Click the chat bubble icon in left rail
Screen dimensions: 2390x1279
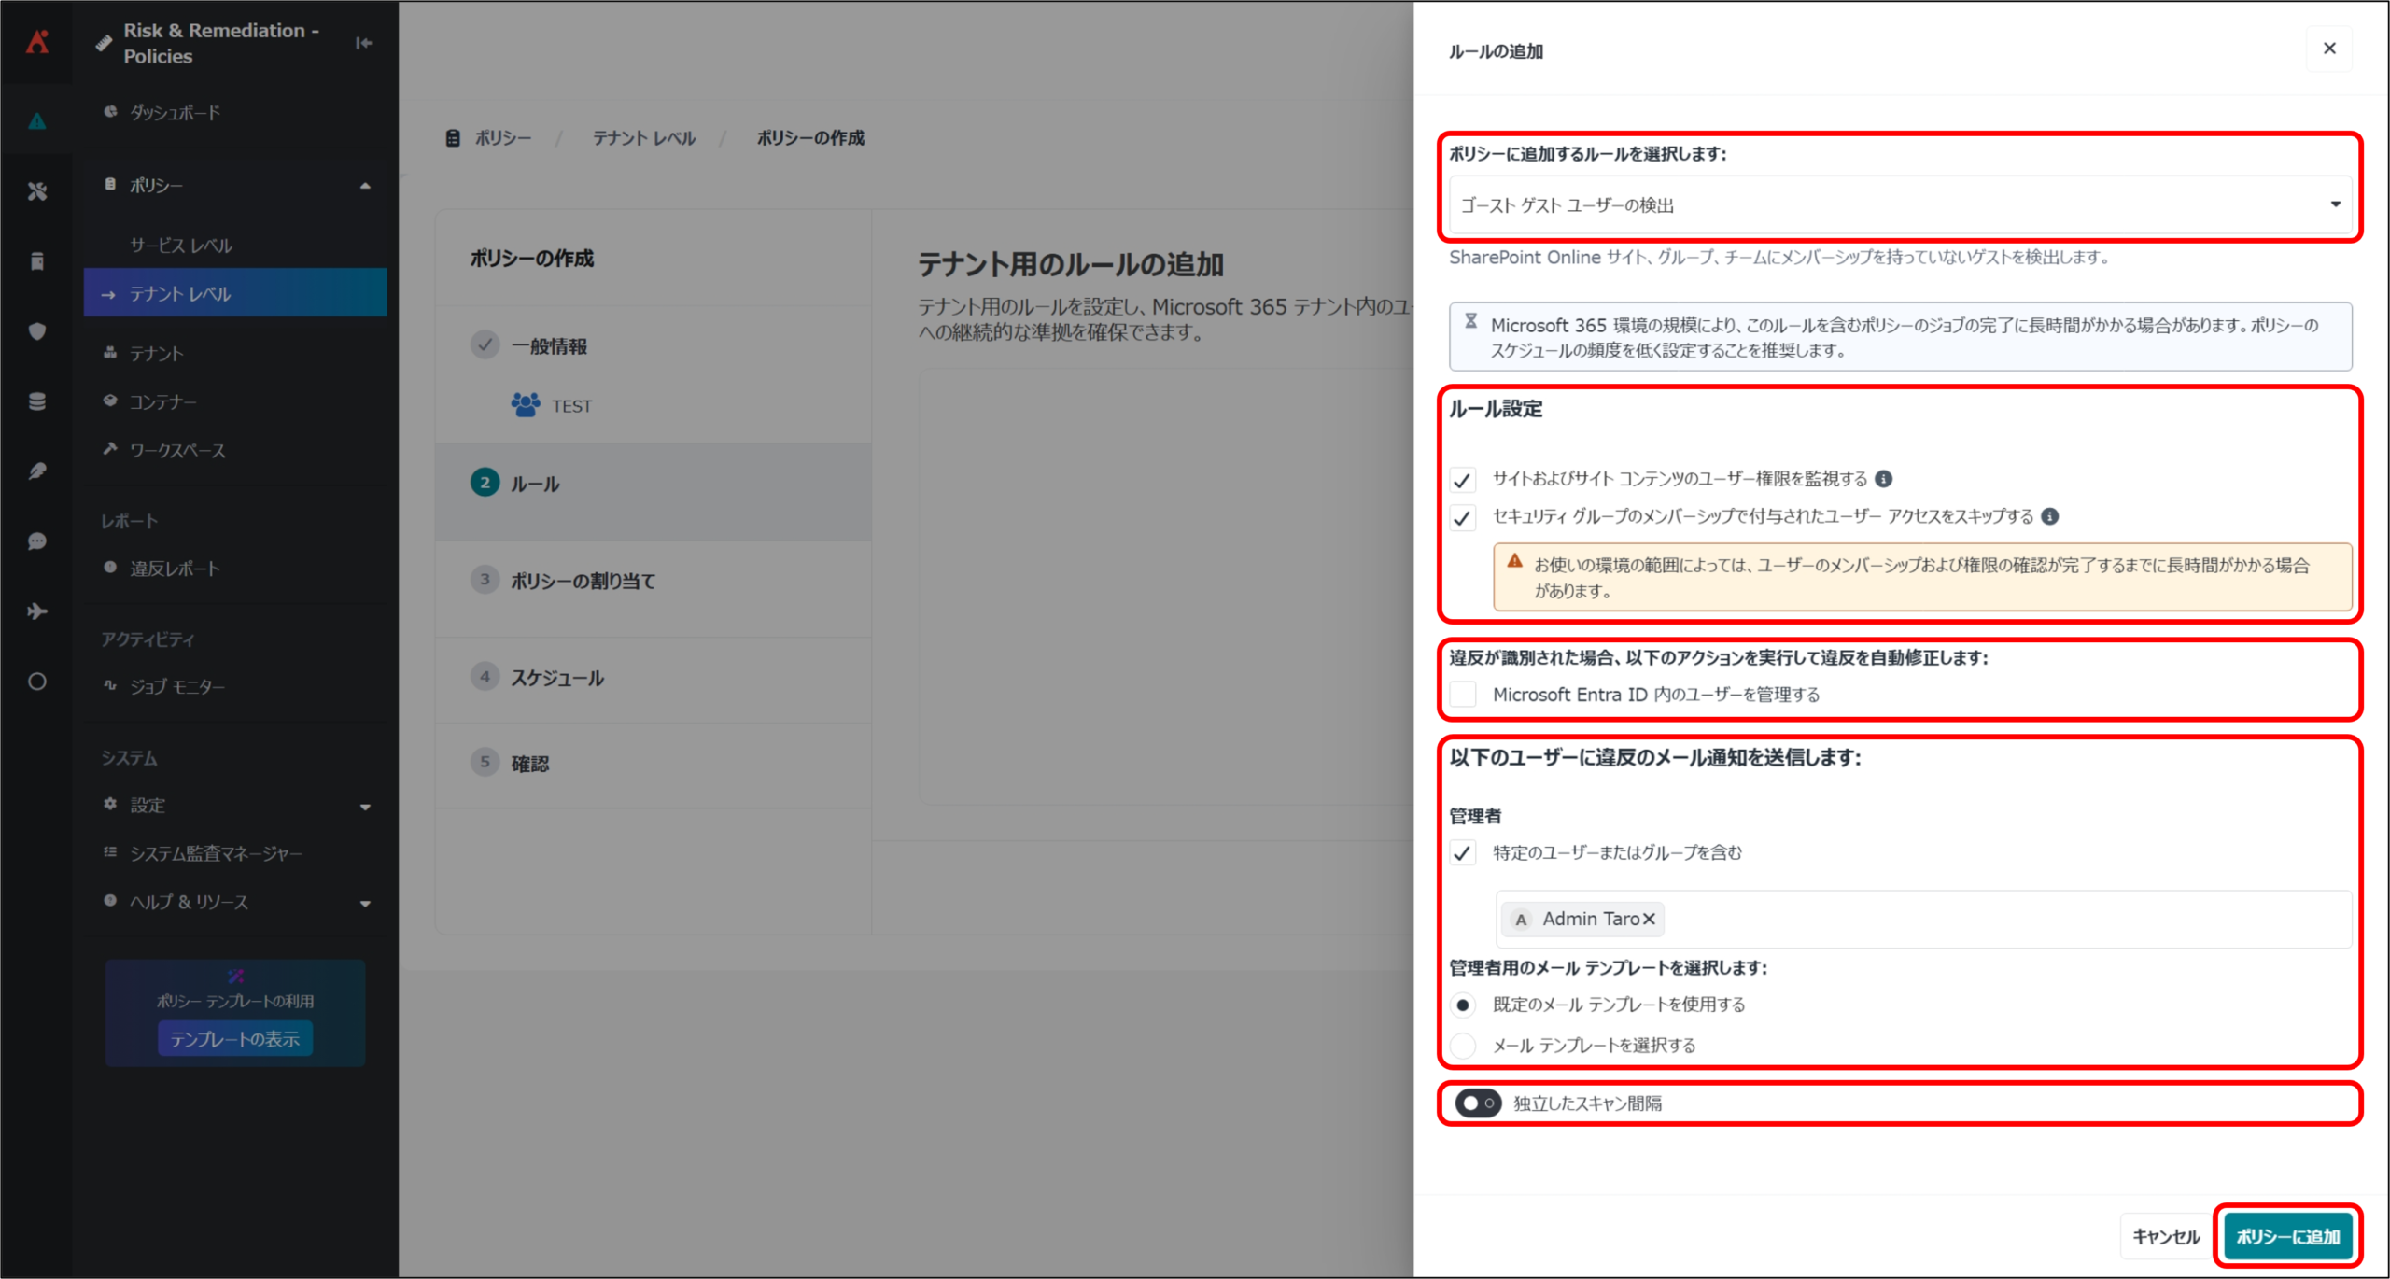tap(37, 541)
